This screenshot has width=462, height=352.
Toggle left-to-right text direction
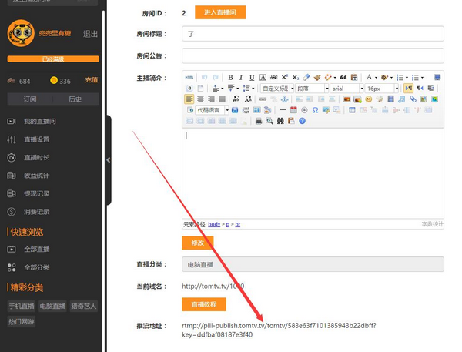408,88
